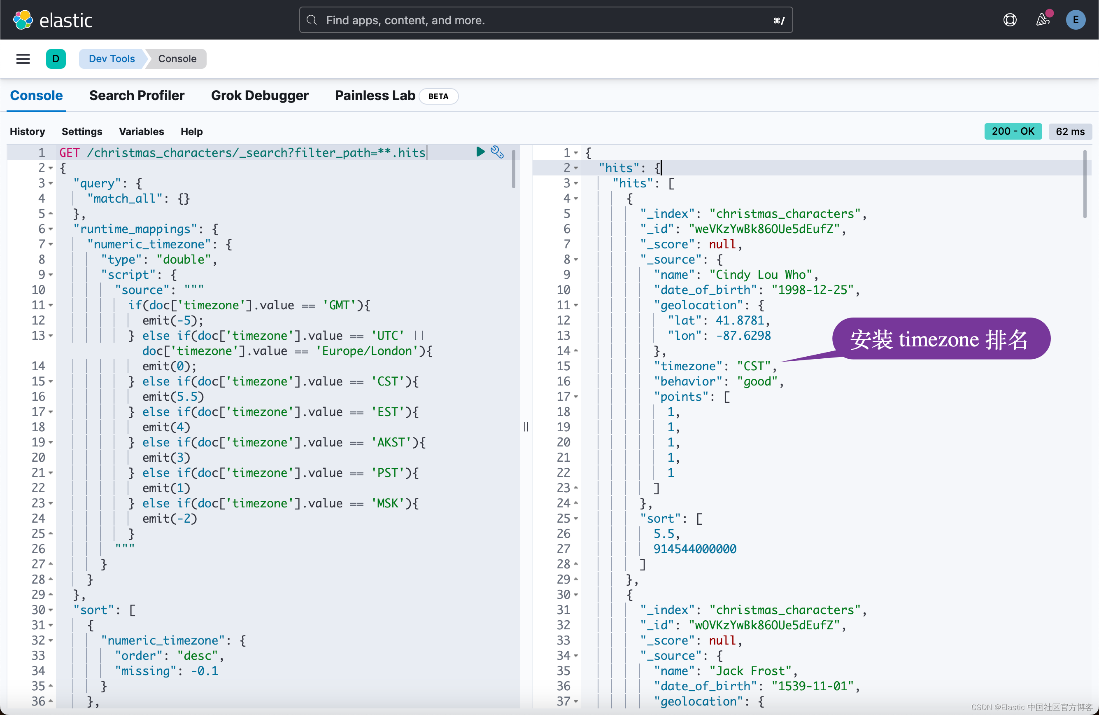
Task: Click the 'D' space avatar icon
Action: 56,59
